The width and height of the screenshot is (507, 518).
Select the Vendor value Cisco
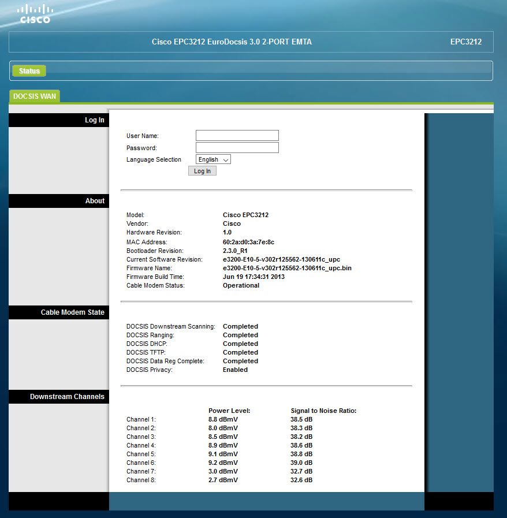pos(232,223)
